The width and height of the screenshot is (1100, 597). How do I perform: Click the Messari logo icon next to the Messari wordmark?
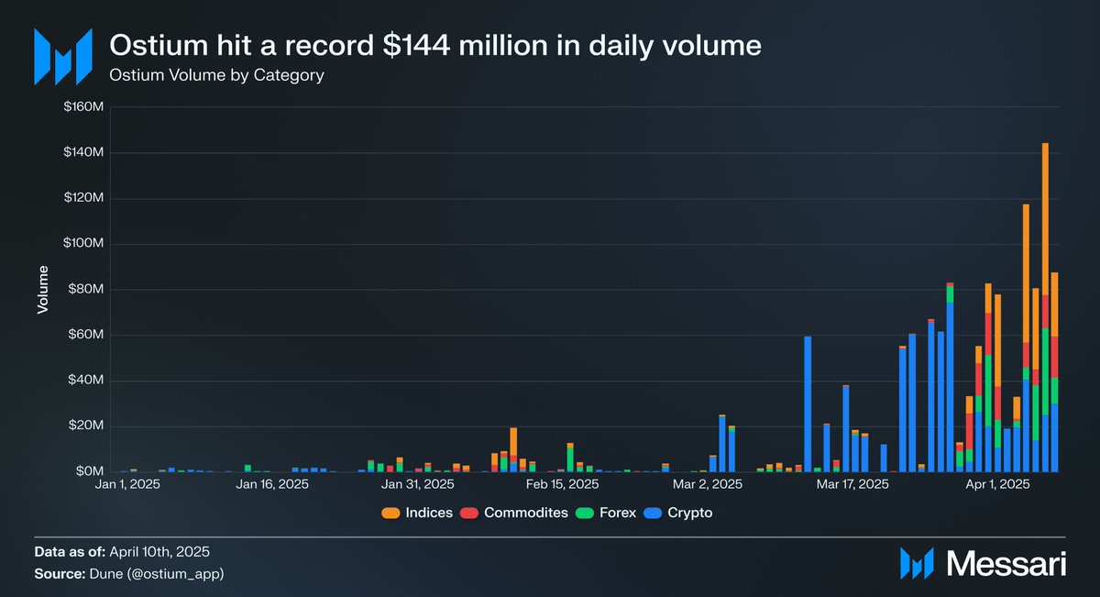(917, 563)
